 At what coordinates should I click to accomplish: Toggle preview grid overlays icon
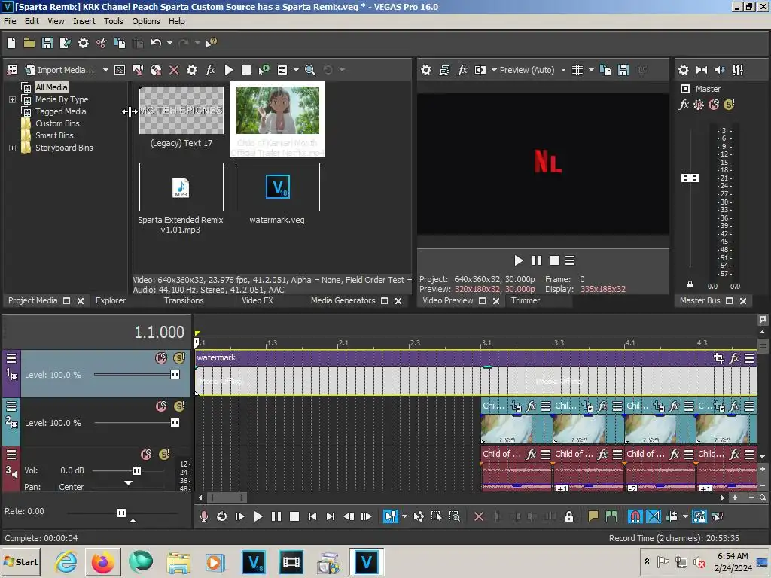pos(577,70)
